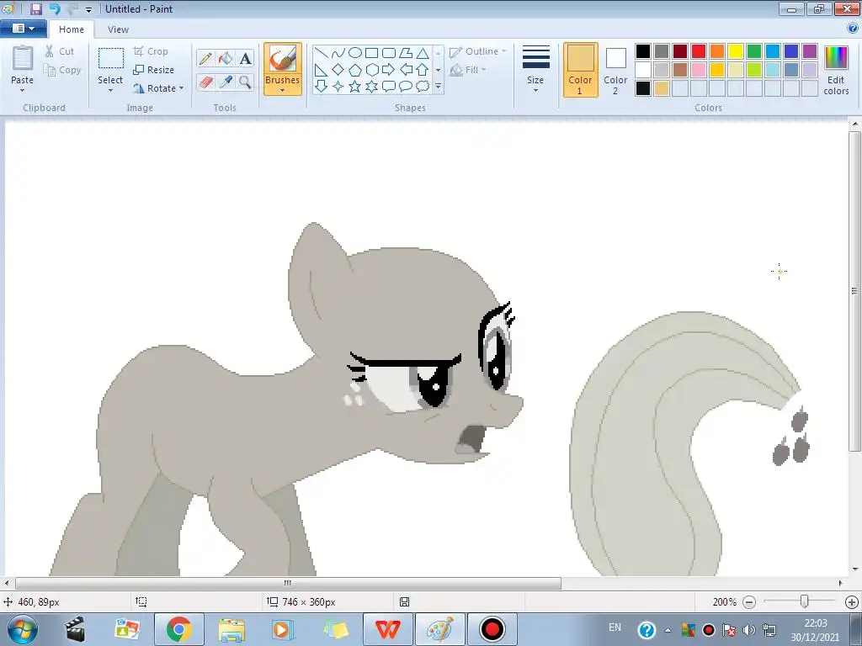
Task: Open Windows Start button
Action: tap(23, 629)
